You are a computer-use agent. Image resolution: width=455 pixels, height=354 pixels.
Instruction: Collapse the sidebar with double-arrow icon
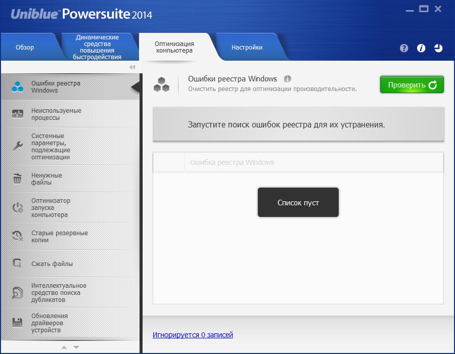[132, 67]
